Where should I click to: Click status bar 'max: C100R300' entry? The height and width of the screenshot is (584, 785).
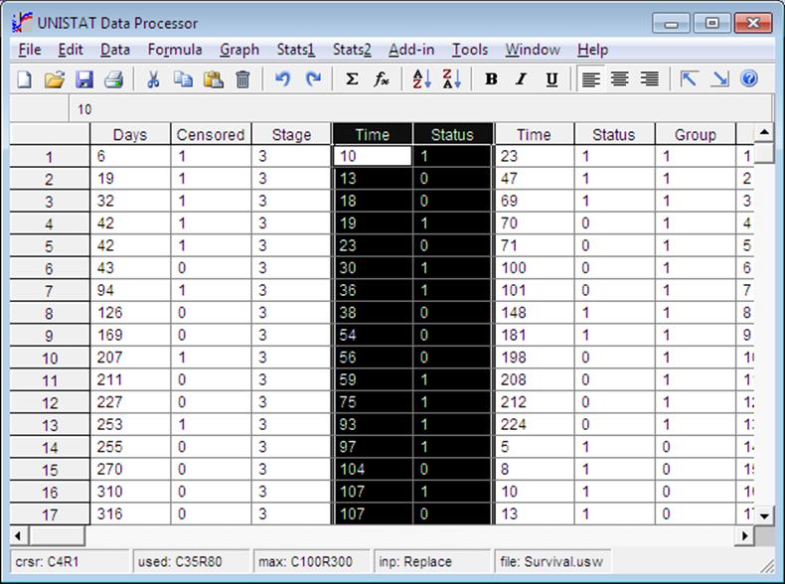(311, 562)
